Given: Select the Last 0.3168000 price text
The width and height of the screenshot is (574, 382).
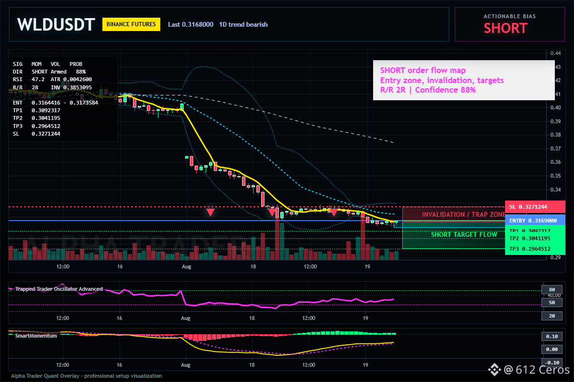Looking at the screenshot, I should coord(191,24).
